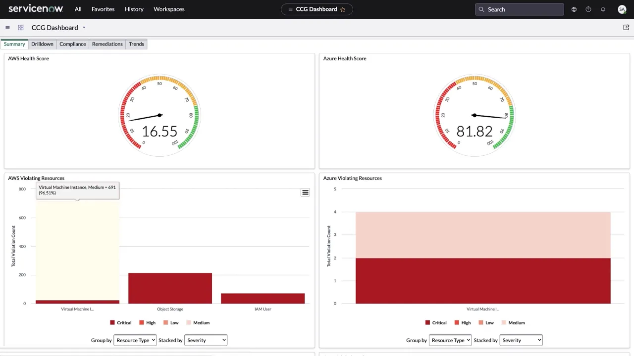Click the search magnifier icon
Viewport: 634px width, 356px height.
[481, 9]
